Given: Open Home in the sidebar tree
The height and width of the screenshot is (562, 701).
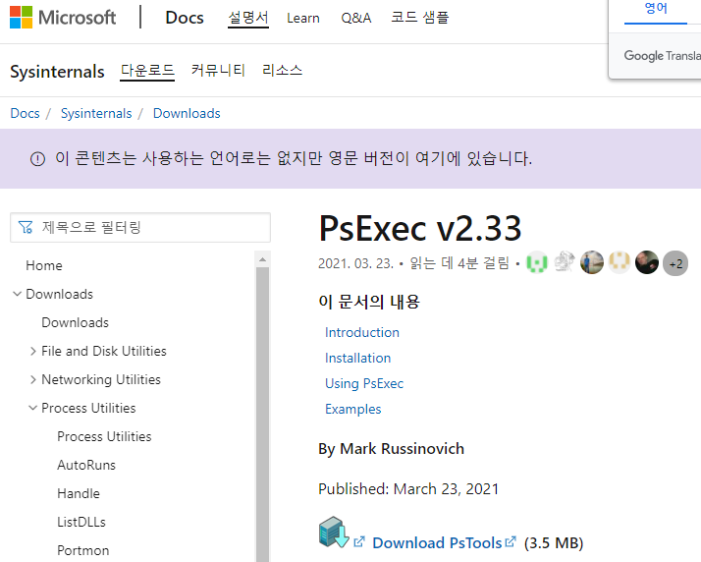Looking at the screenshot, I should tap(44, 266).
